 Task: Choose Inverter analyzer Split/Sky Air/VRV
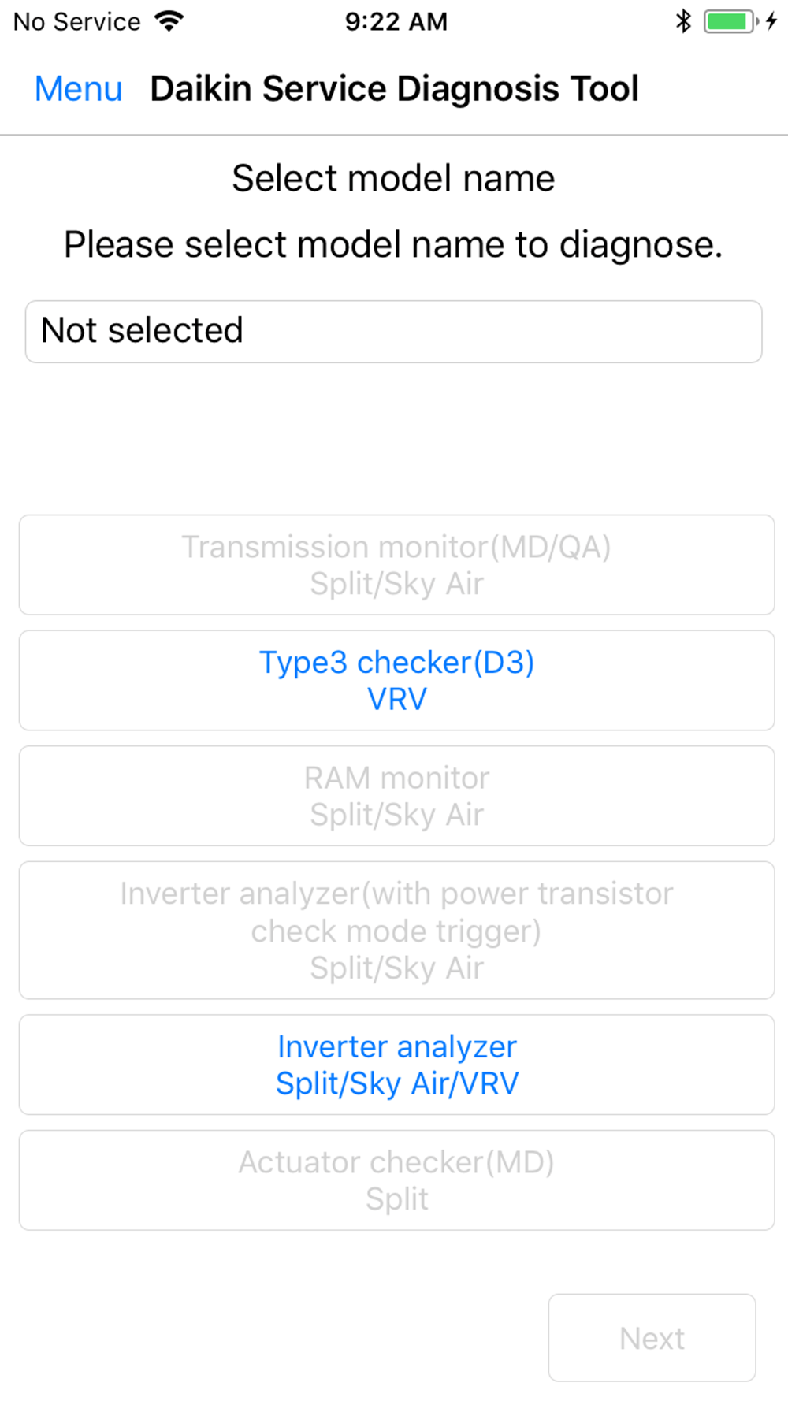click(x=396, y=1065)
